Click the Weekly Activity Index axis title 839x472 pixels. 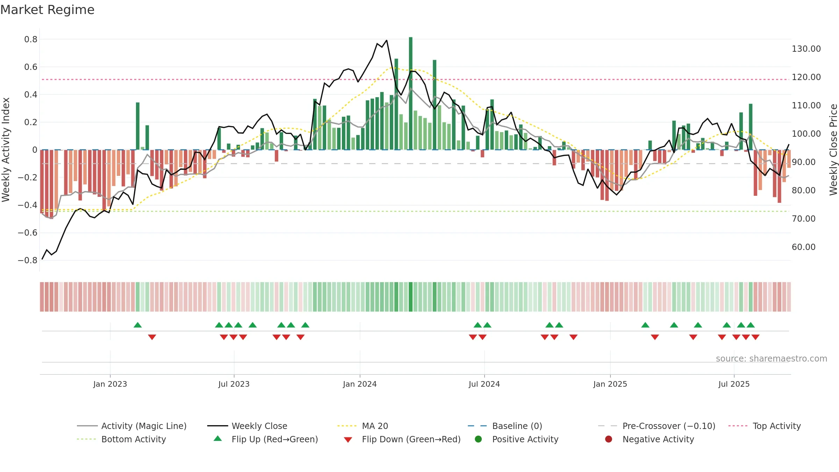(6, 150)
